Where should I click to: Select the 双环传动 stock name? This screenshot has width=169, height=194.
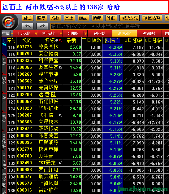pos(48,129)
